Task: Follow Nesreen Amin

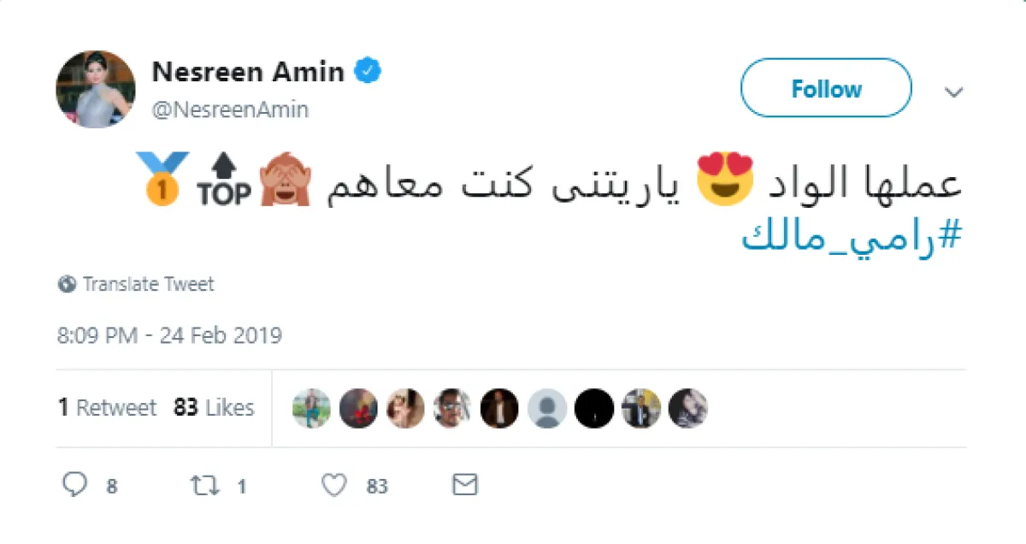Action: [x=826, y=88]
